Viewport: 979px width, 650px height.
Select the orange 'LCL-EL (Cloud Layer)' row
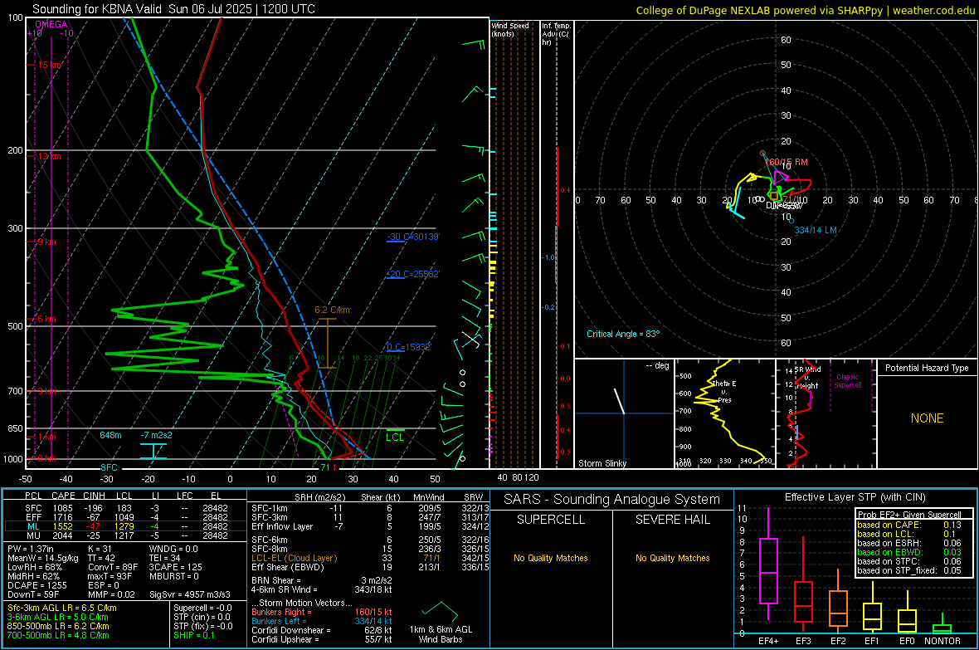[370, 558]
